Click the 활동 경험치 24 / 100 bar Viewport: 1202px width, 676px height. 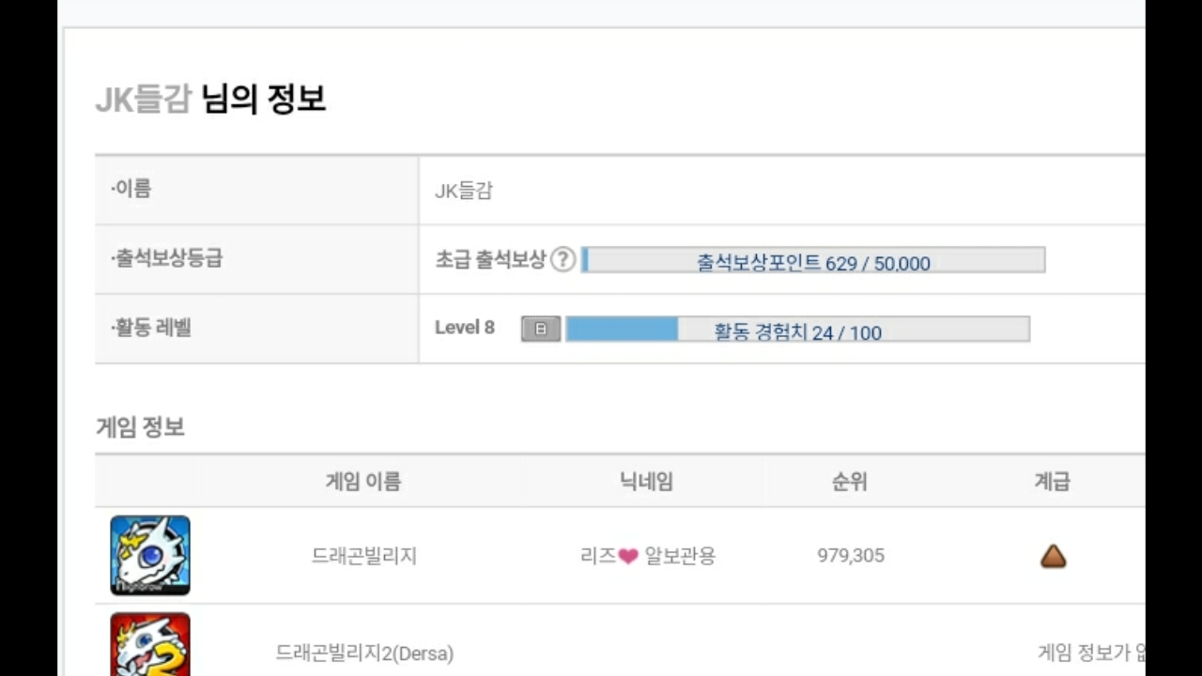click(x=797, y=330)
